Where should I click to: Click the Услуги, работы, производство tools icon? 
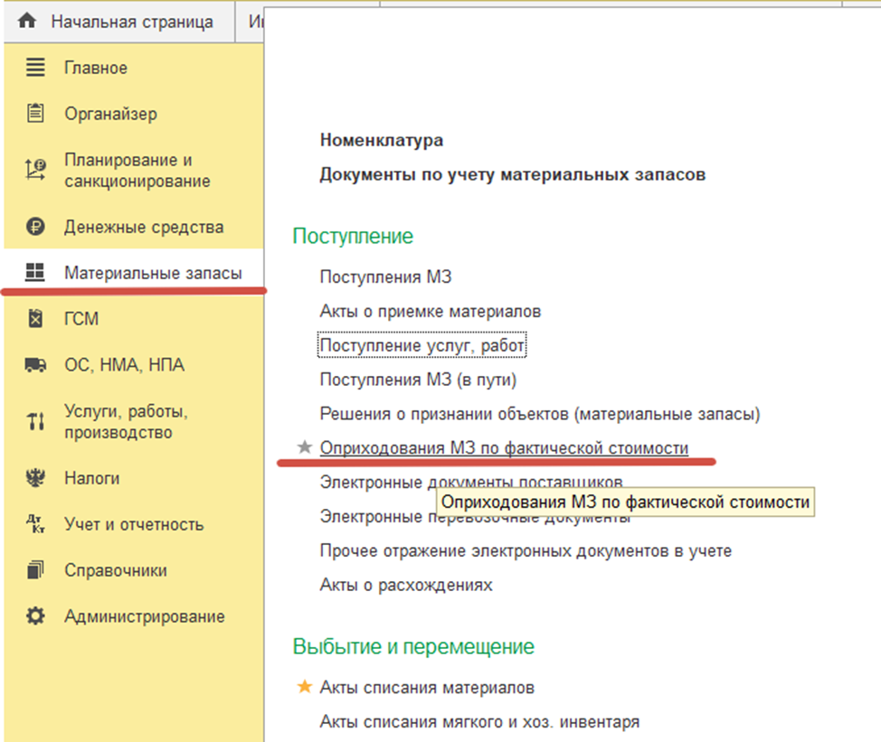35,421
